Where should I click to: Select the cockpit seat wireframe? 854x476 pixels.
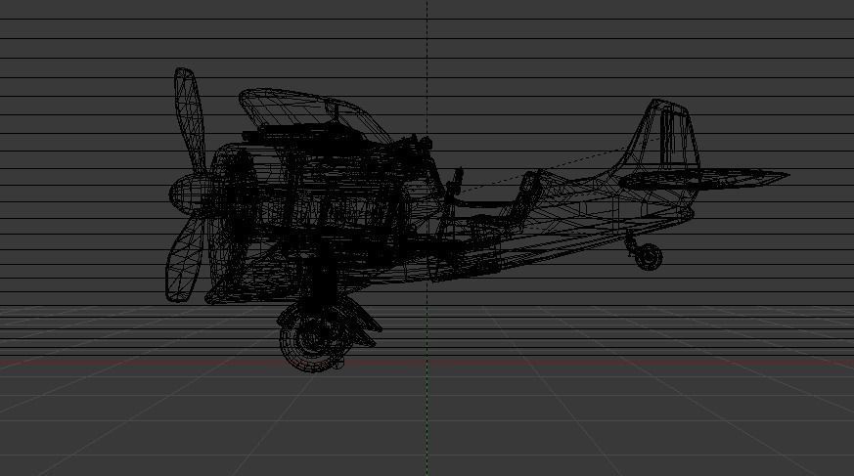pyautogui.click(x=504, y=204)
